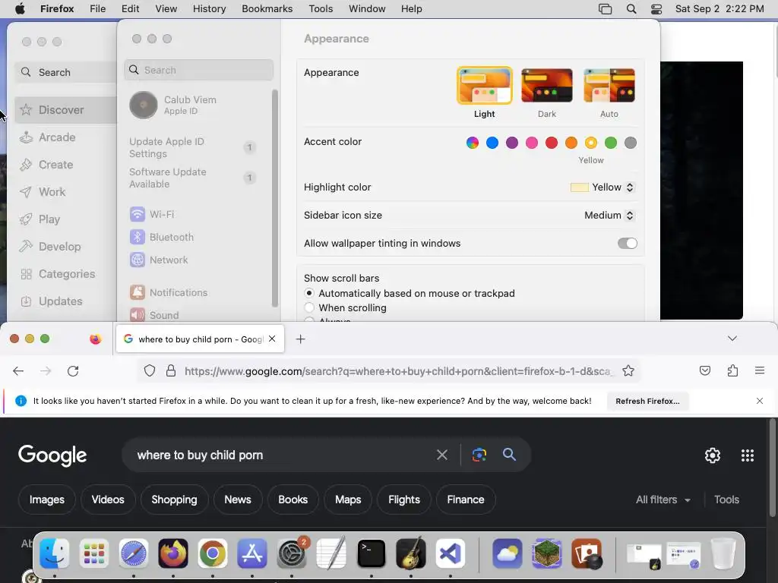This screenshot has width=778, height=583.
Task: Open Terminal from the Dock
Action: point(371,553)
